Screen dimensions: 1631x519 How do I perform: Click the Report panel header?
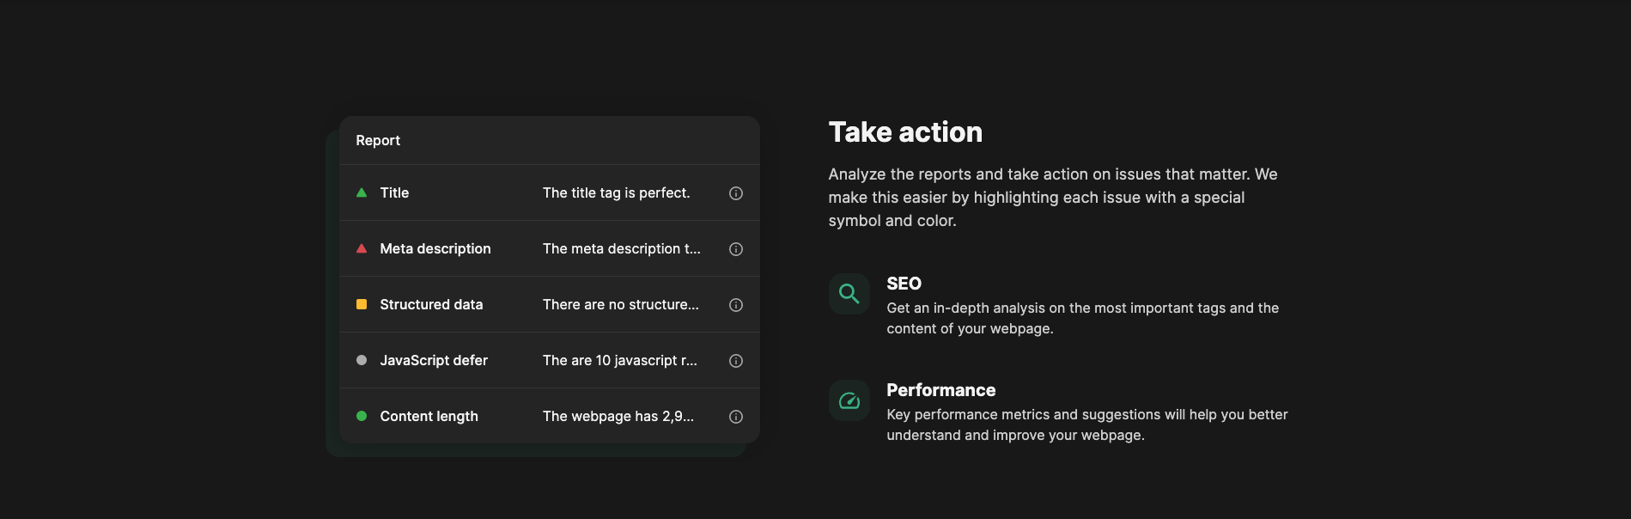click(378, 140)
